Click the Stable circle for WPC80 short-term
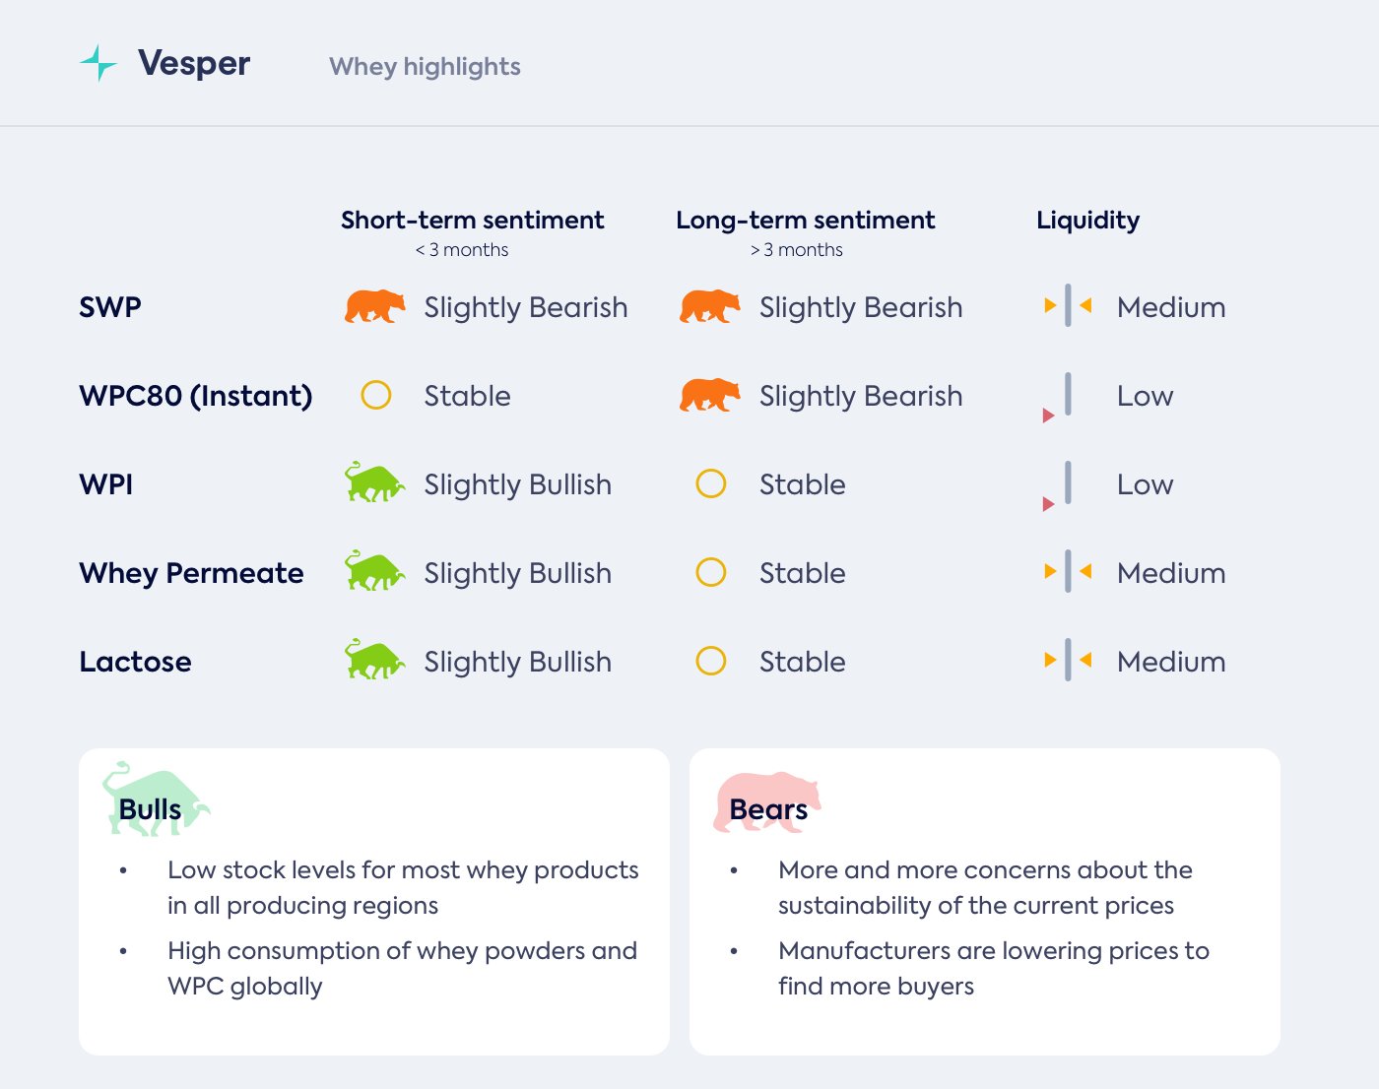 pyautogui.click(x=376, y=396)
